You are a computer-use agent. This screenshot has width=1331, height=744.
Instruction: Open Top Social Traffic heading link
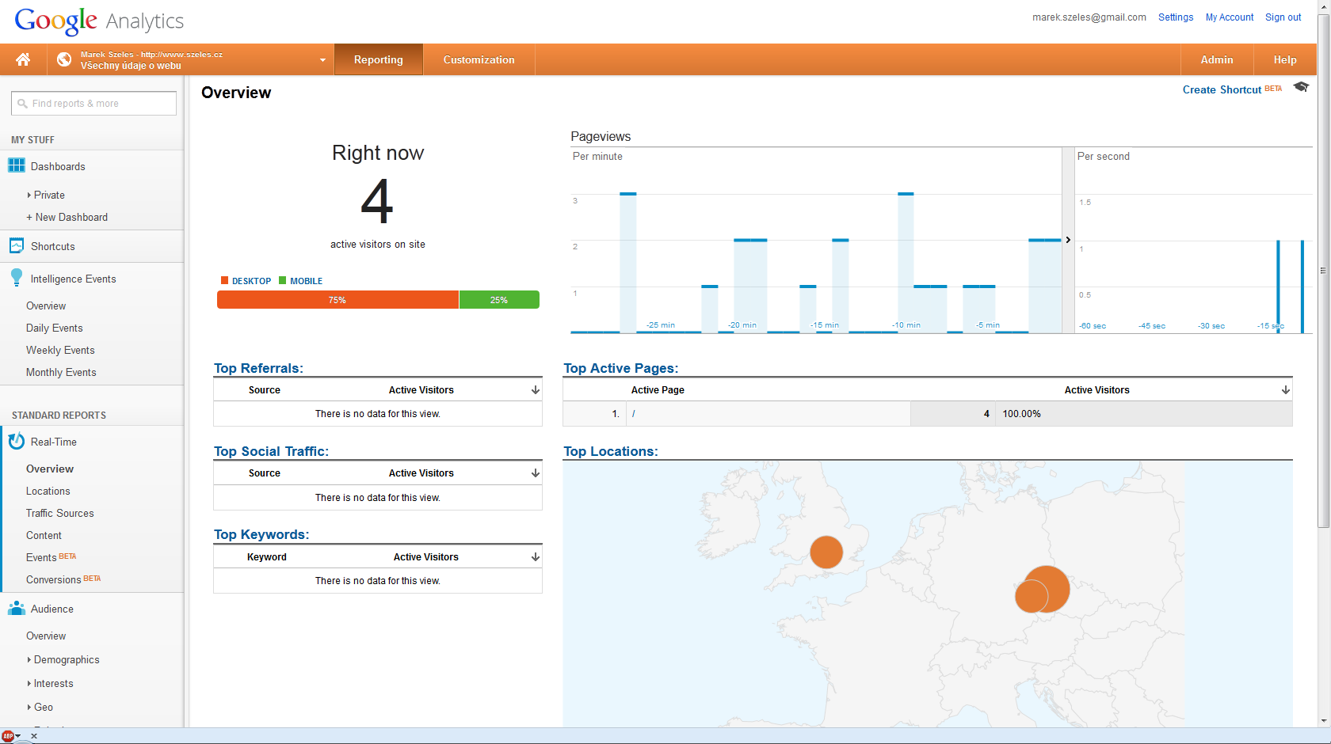pyautogui.click(x=271, y=451)
